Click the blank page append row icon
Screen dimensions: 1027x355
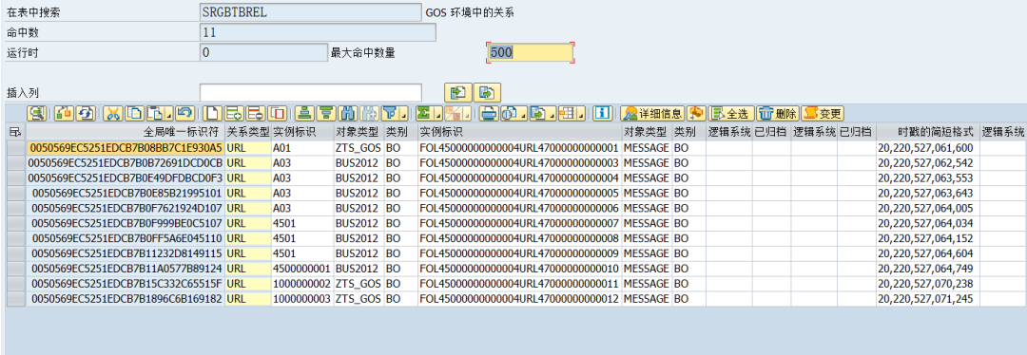[x=212, y=113]
